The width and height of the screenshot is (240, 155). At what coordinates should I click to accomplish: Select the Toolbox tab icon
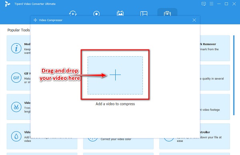pyautogui.click(x=167, y=14)
